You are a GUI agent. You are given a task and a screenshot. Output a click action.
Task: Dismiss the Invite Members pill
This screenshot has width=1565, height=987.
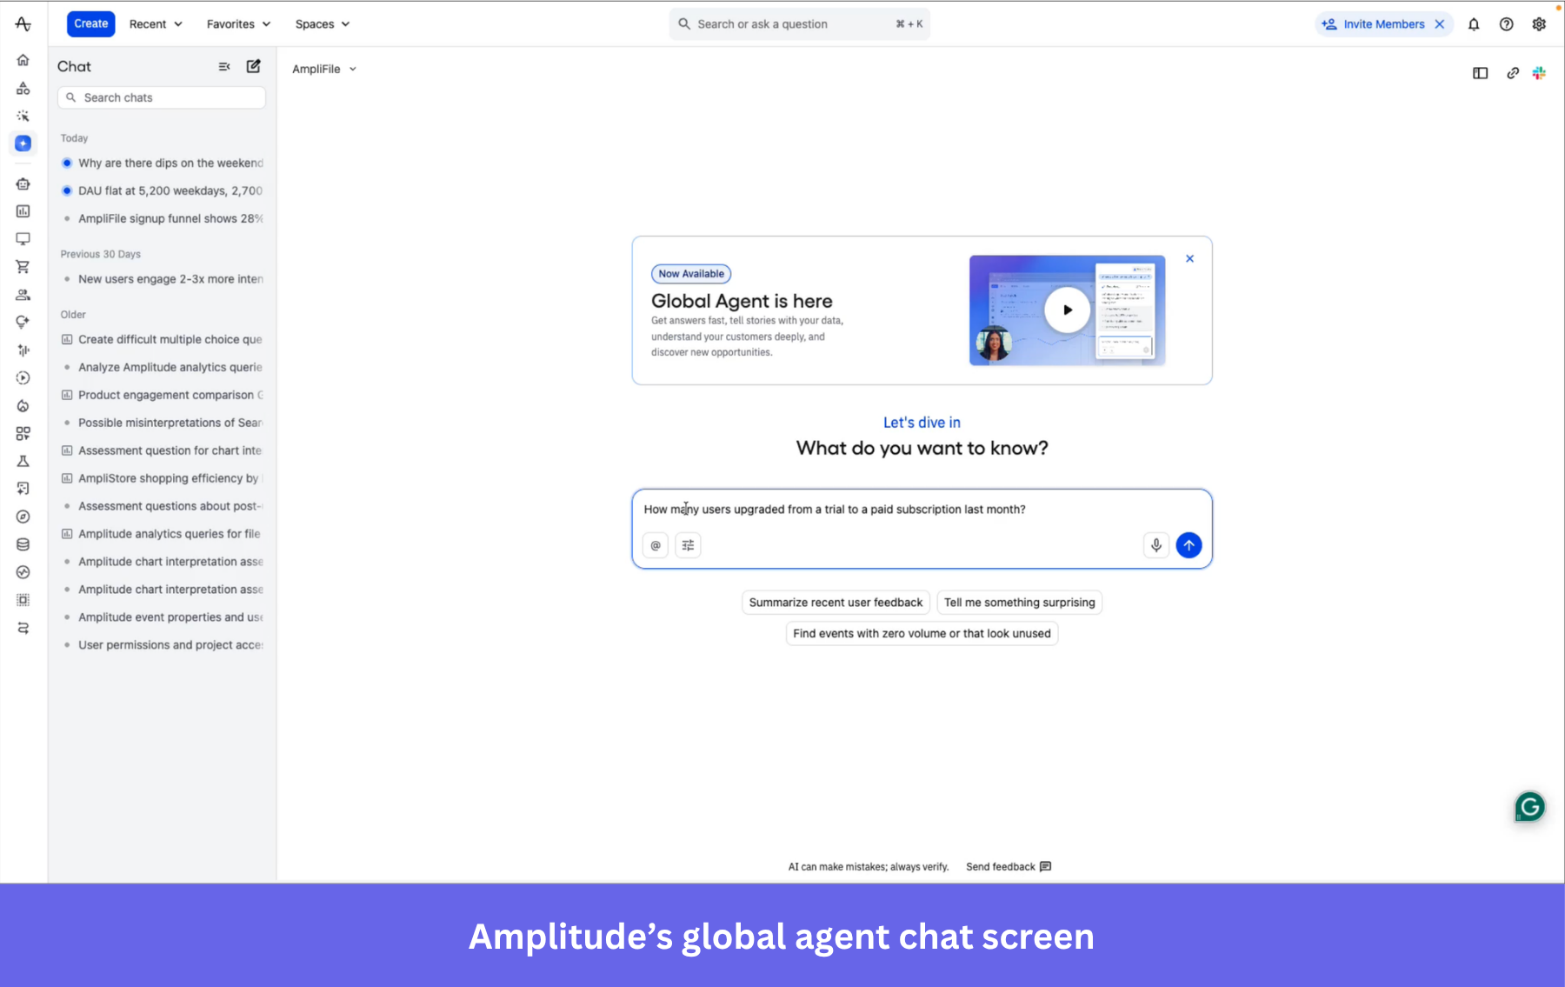click(x=1440, y=24)
